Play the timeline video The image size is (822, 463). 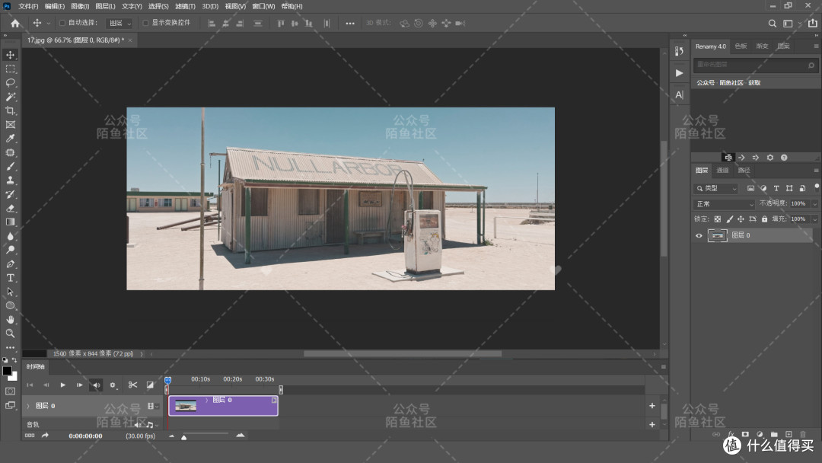click(63, 385)
